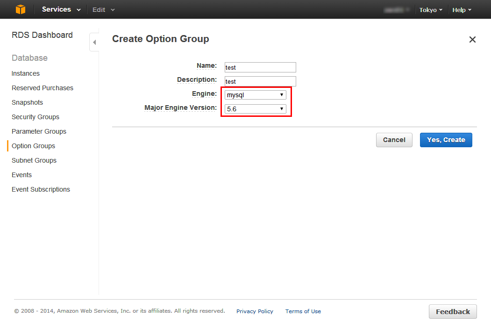Open the Edit menu

(104, 10)
